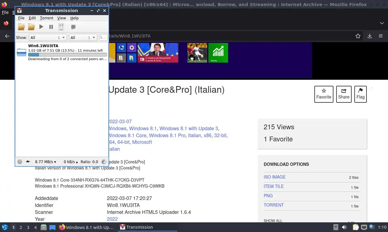Open network status tray icon

pyautogui.click(x=364, y=227)
